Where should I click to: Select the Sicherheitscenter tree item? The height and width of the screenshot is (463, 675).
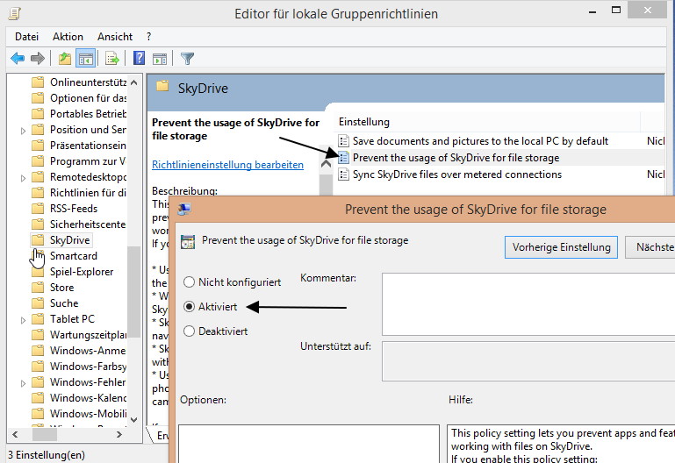(x=88, y=224)
